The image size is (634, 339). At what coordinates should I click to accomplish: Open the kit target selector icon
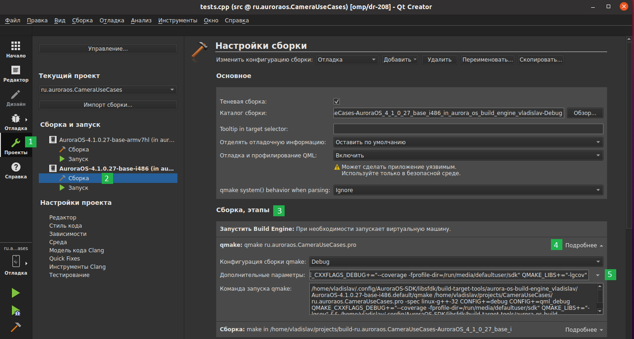(16, 261)
